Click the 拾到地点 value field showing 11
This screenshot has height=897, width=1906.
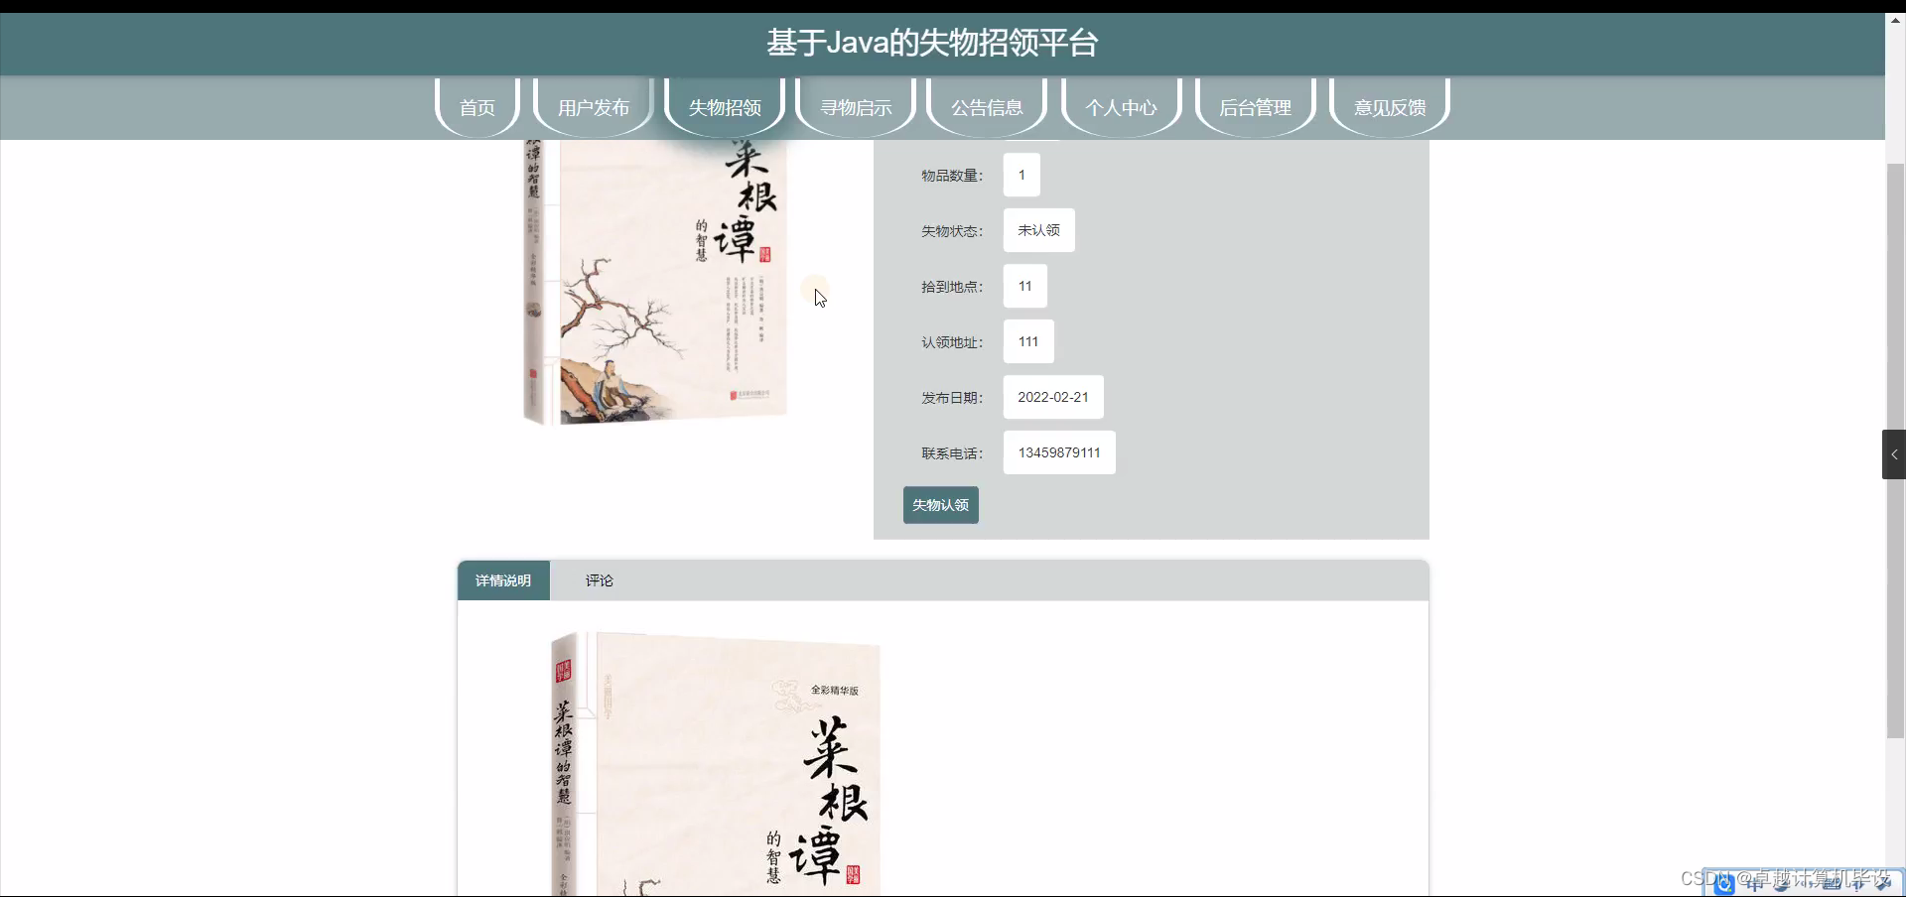pos(1024,286)
